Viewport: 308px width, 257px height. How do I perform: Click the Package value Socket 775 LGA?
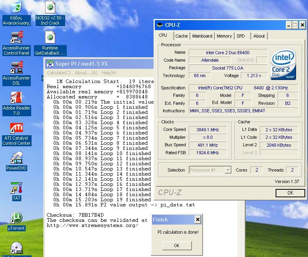pos(228,68)
